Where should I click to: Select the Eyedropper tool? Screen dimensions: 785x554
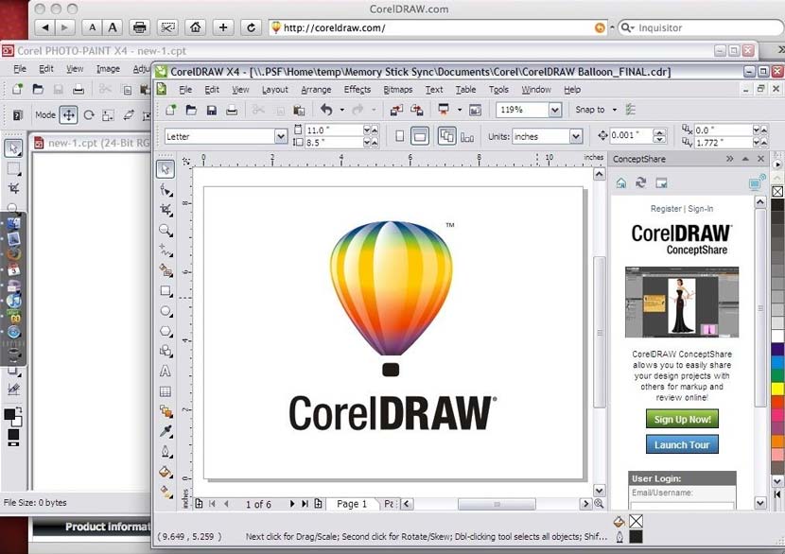pyautogui.click(x=166, y=432)
